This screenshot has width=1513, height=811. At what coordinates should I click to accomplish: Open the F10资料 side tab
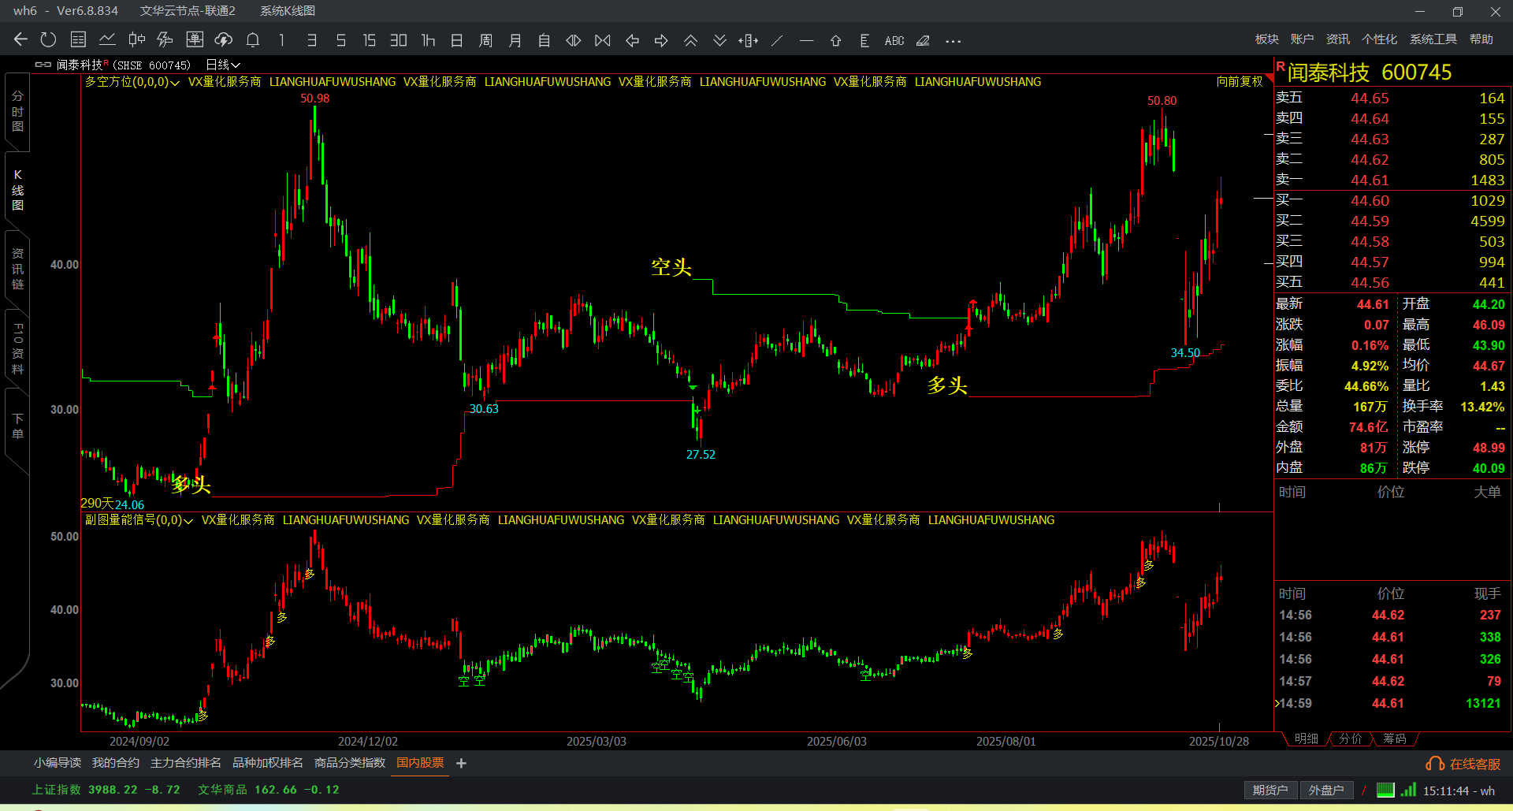[17, 348]
